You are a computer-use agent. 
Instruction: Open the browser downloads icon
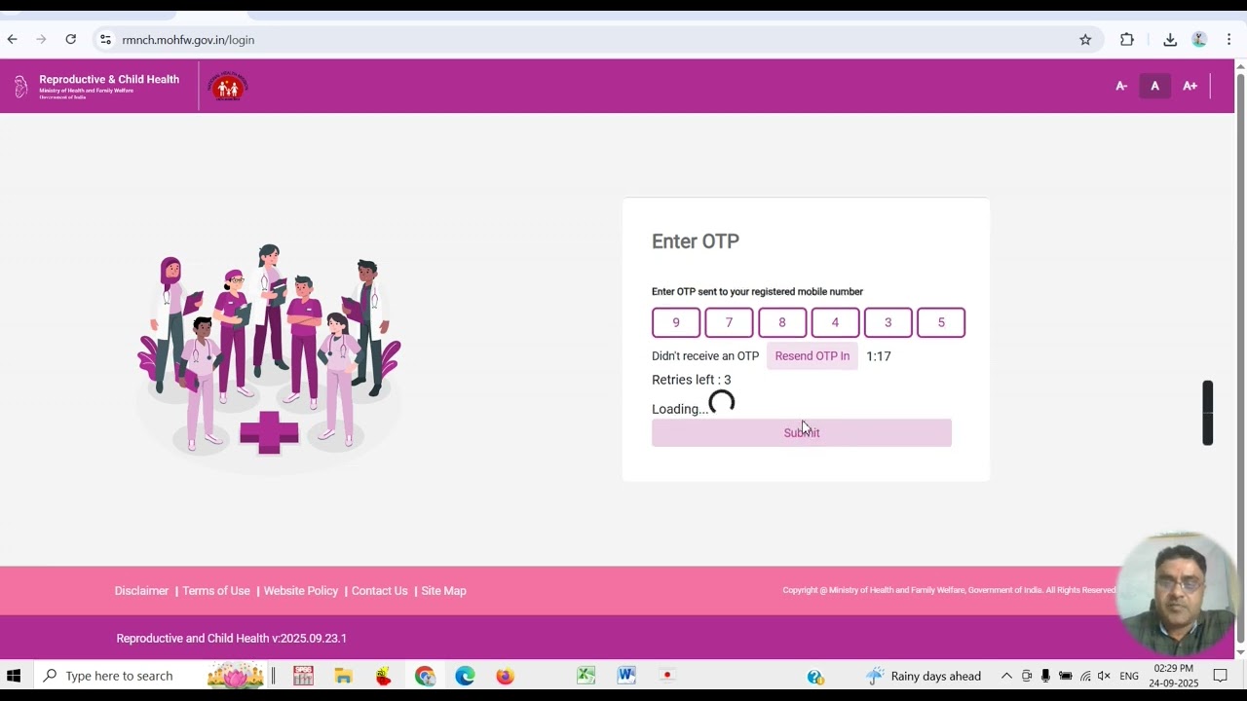pos(1170,40)
